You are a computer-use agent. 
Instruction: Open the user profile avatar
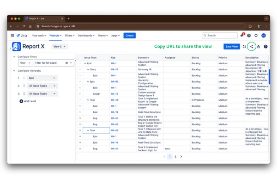[264, 36]
